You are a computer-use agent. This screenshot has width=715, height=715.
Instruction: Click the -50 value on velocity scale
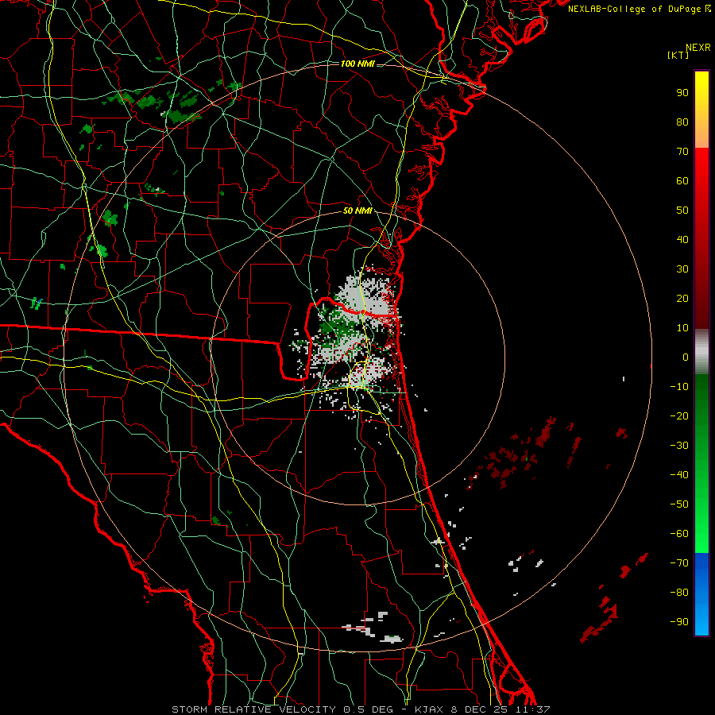coord(679,504)
